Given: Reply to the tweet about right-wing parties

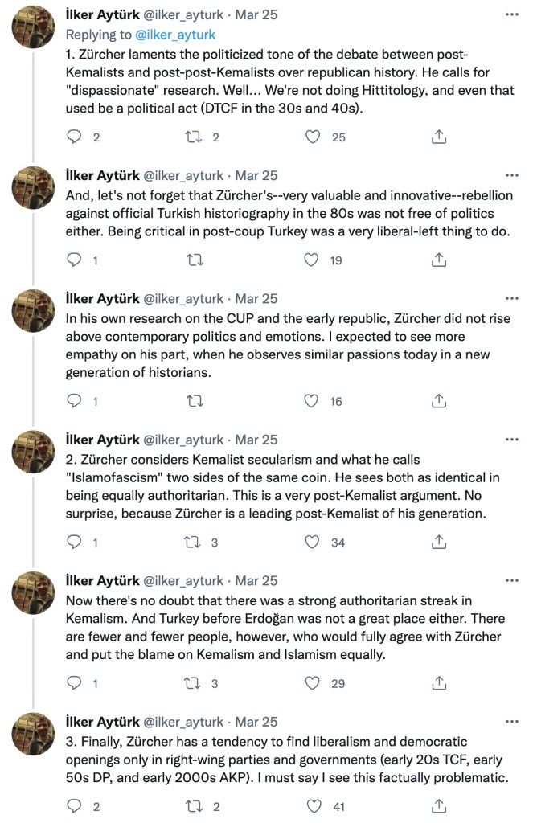Looking at the screenshot, I should pos(74,806).
